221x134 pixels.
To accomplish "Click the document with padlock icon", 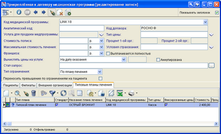I will (x=101, y=93).
